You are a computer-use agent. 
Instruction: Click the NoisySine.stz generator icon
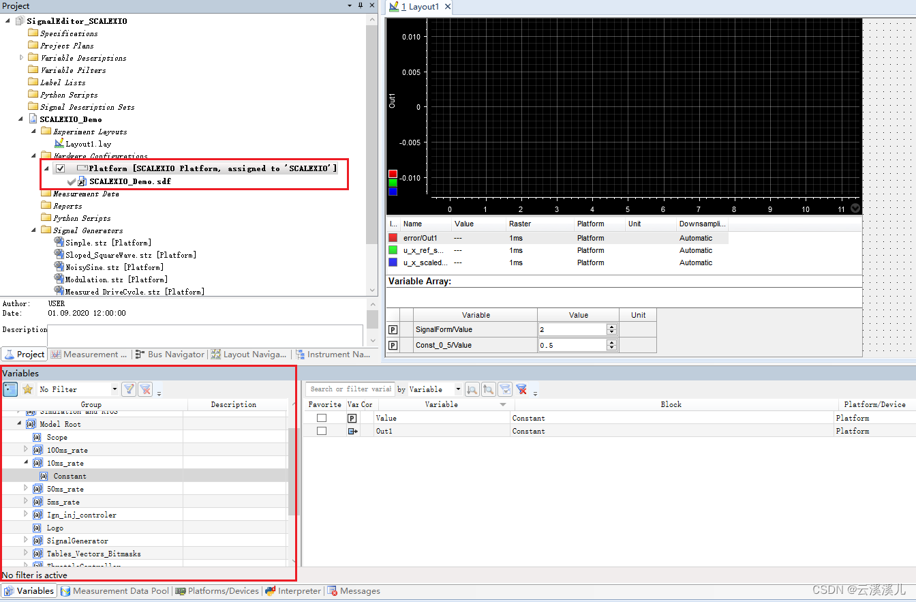click(59, 267)
